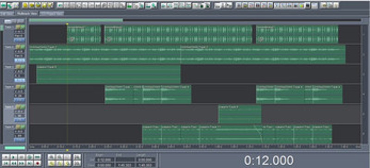Click the Rewind transport button
The height and width of the screenshot is (168, 370).
point(14,163)
